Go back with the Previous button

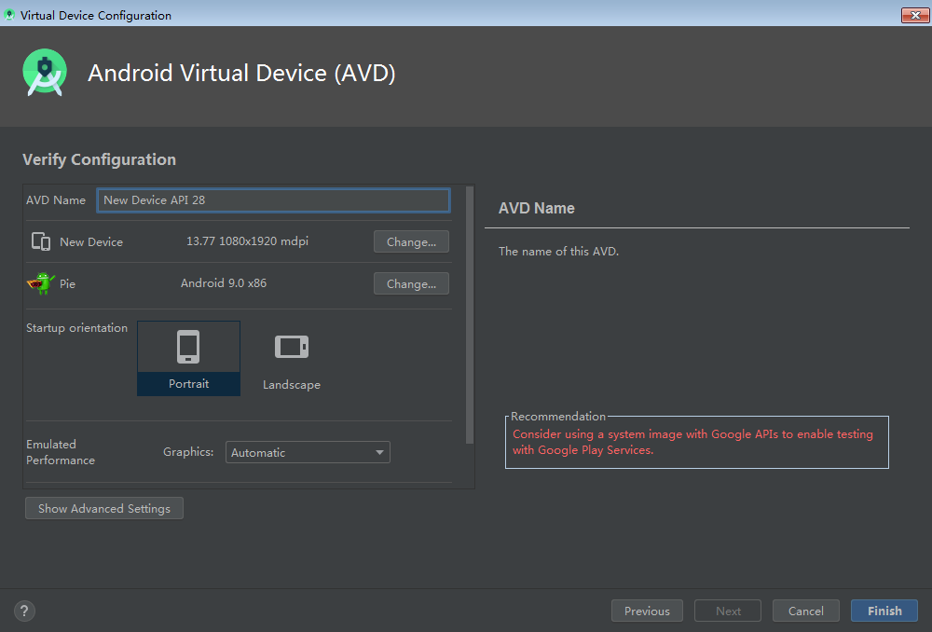click(x=647, y=611)
